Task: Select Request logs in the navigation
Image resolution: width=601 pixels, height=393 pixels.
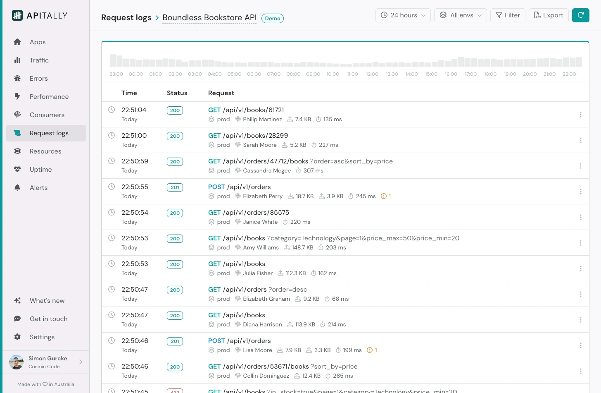Action: click(x=49, y=133)
